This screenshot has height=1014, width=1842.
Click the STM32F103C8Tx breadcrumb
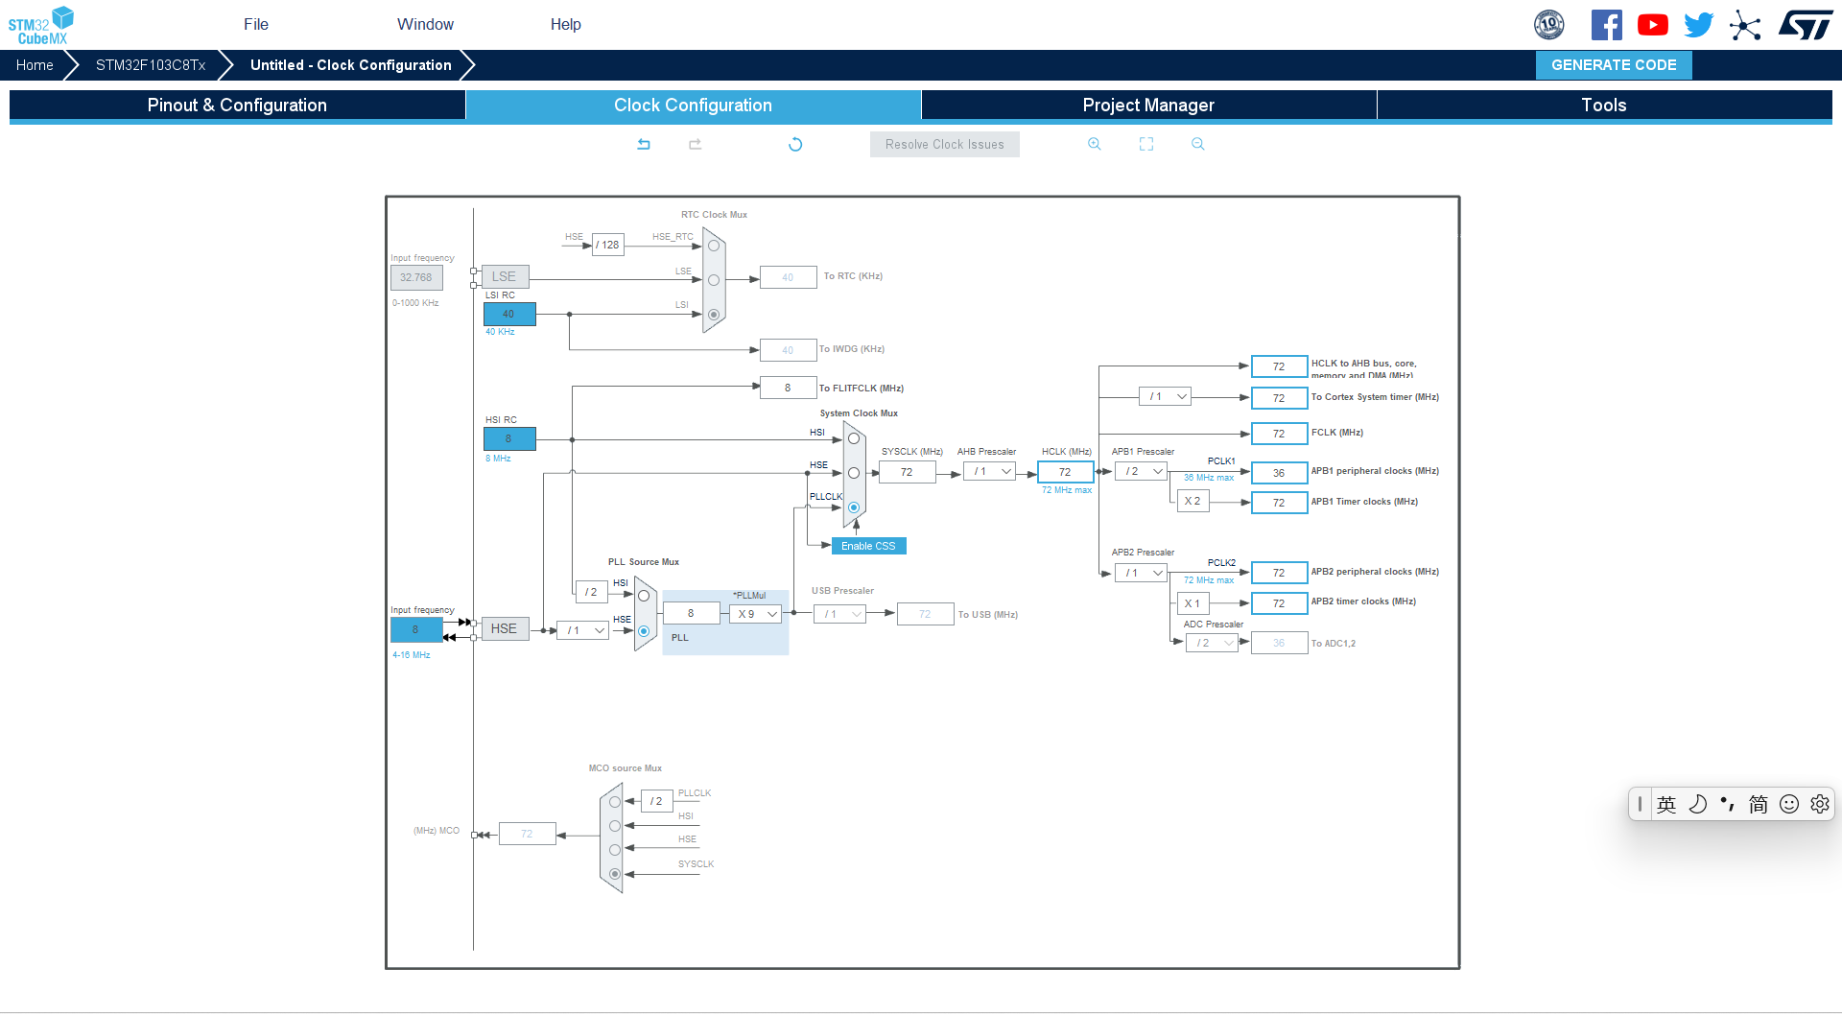tap(151, 65)
